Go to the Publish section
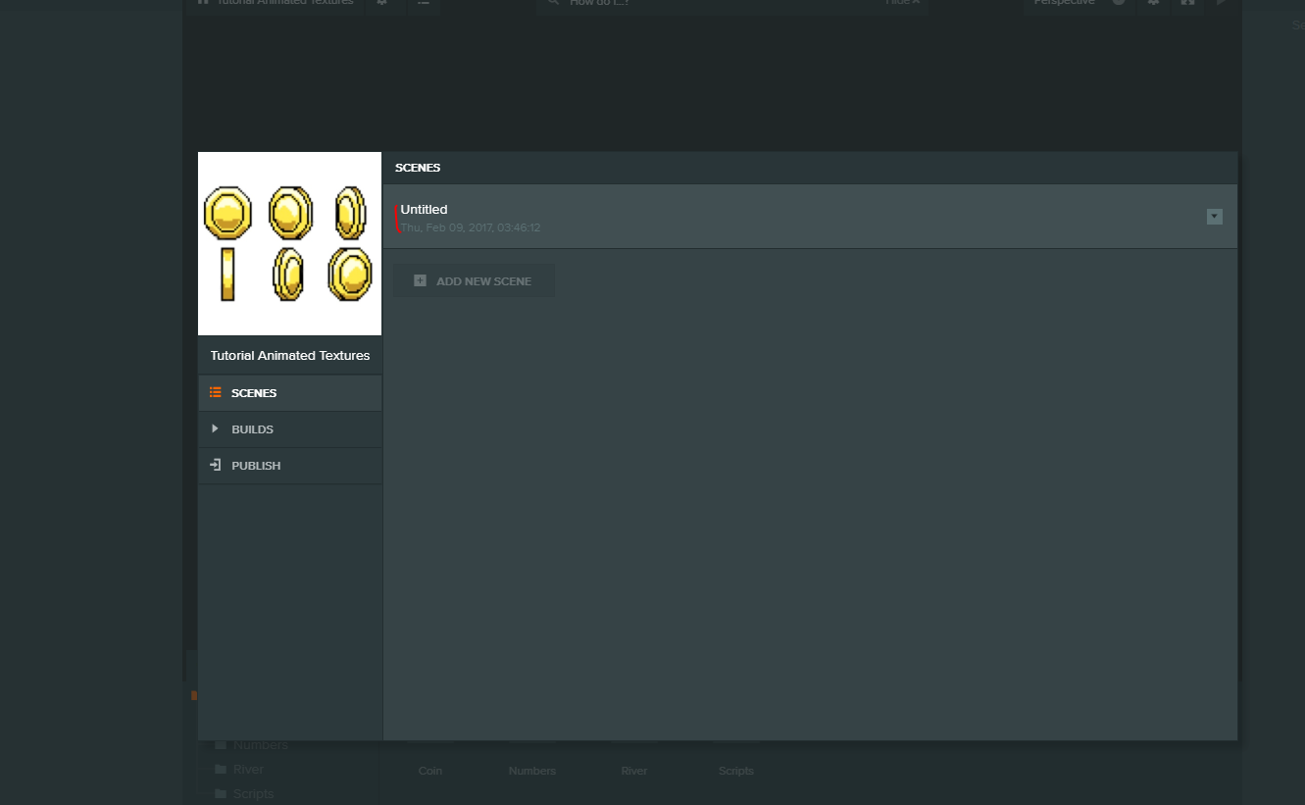 pos(290,466)
